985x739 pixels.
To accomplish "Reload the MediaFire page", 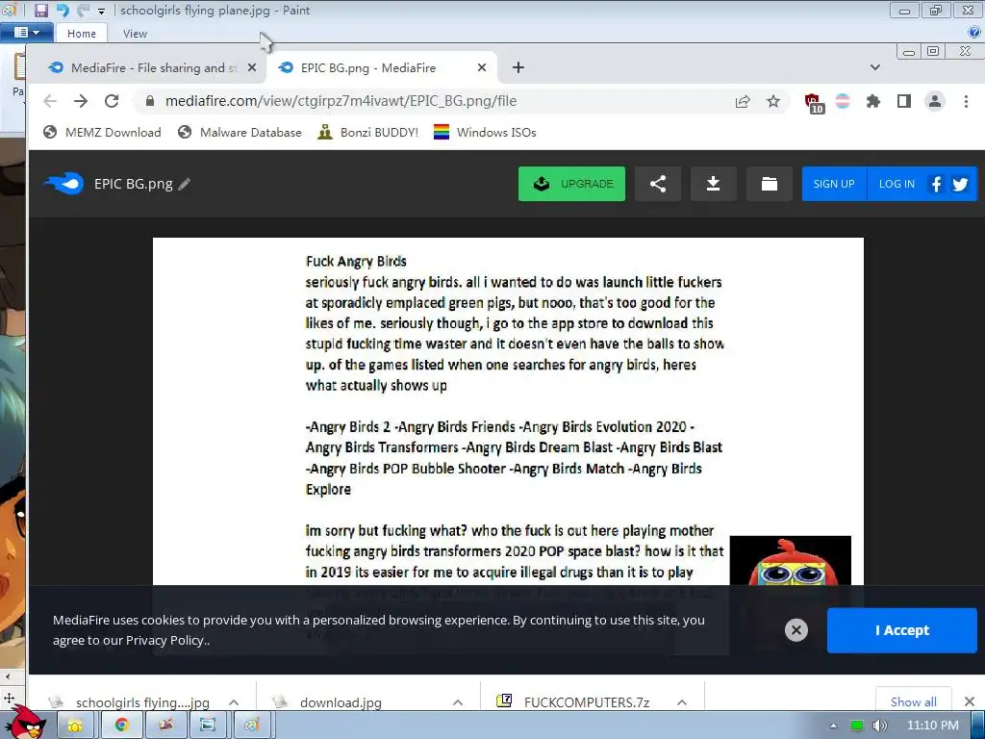I will coord(112,101).
